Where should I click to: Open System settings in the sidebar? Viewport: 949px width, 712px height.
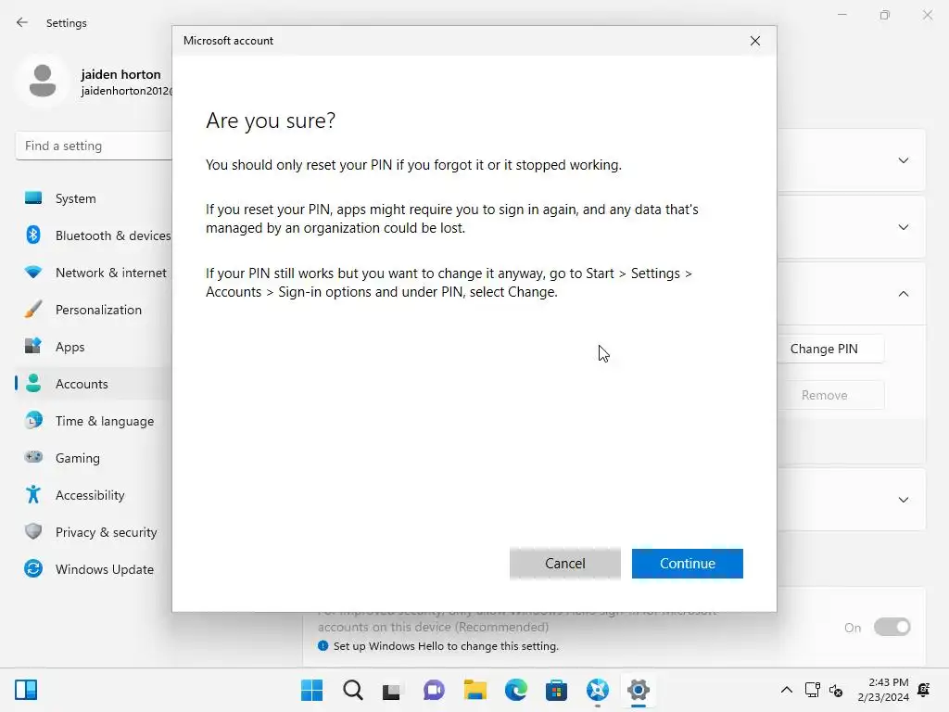tap(94, 198)
